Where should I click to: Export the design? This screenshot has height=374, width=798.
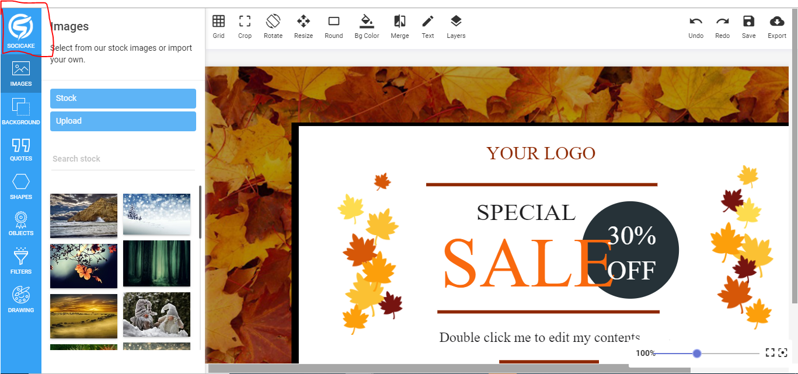tap(777, 27)
